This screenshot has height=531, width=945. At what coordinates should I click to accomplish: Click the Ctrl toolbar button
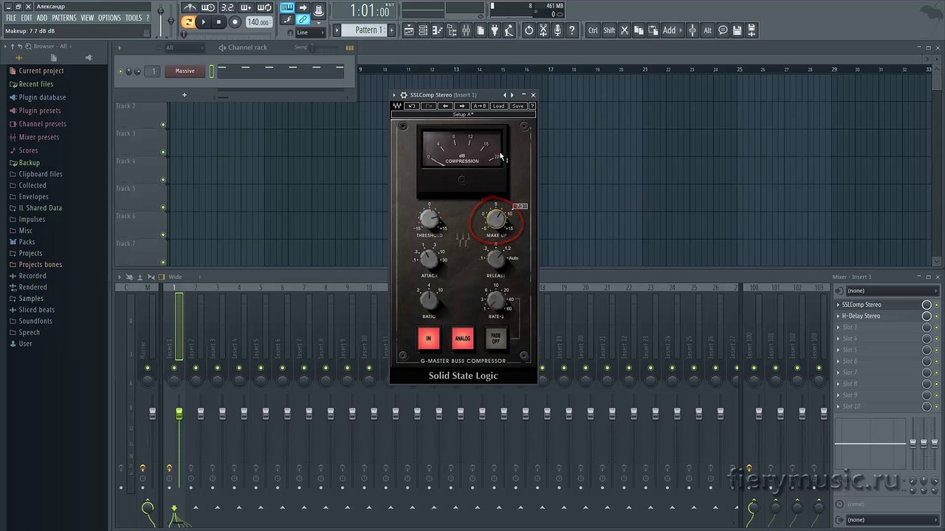[x=593, y=30]
